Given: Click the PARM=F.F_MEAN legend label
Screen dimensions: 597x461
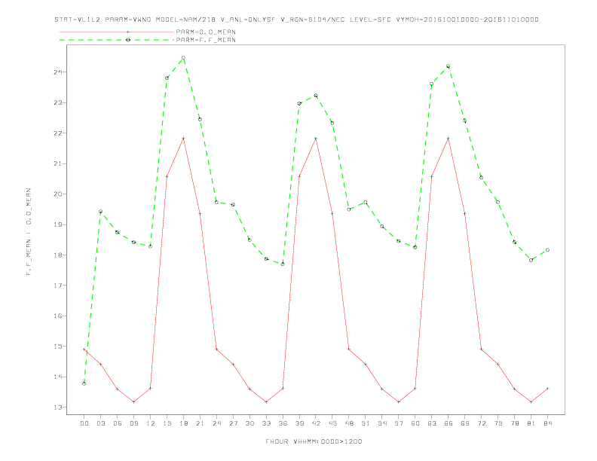Looking at the screenshot, I should pyautogui.click(x=206, y=40).
